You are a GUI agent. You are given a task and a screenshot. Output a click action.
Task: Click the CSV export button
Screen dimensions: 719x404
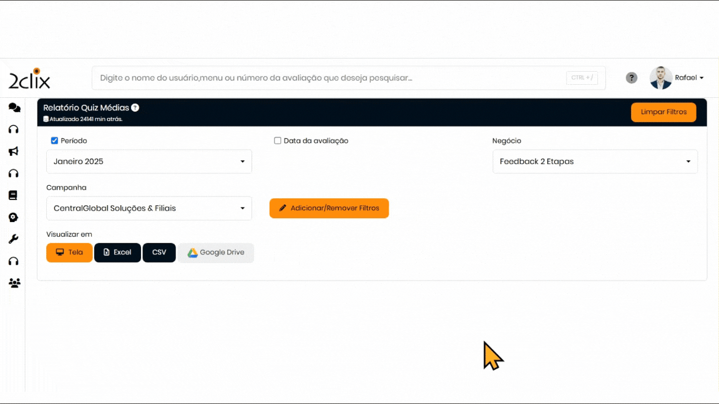(159, 252)
